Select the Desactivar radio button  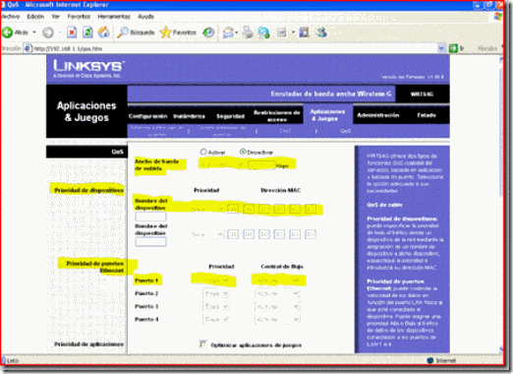click(243, 152)
